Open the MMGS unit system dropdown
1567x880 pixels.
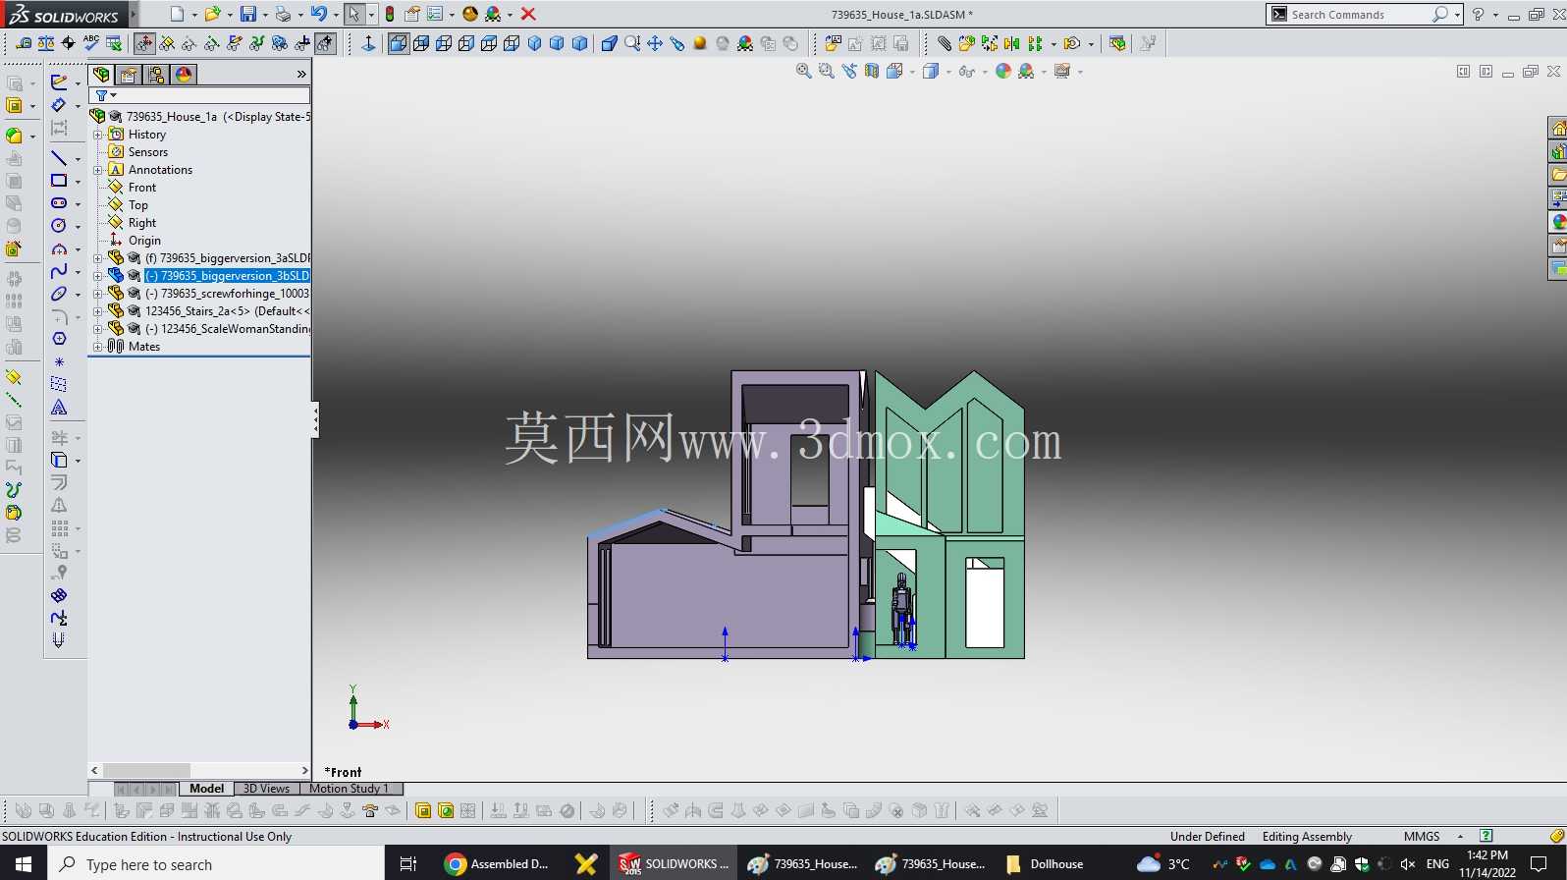point(1460,836)
